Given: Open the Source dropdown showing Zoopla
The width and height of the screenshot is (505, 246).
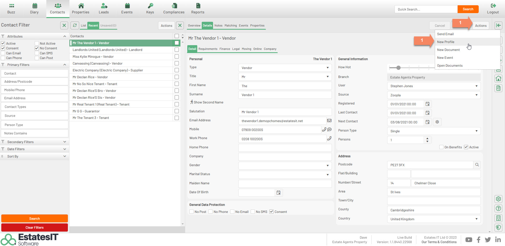Looking at the screenshot, I should coord(433,95).
